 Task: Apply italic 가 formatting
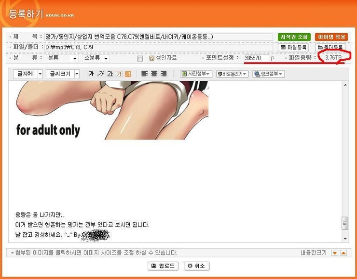[100, 74]
